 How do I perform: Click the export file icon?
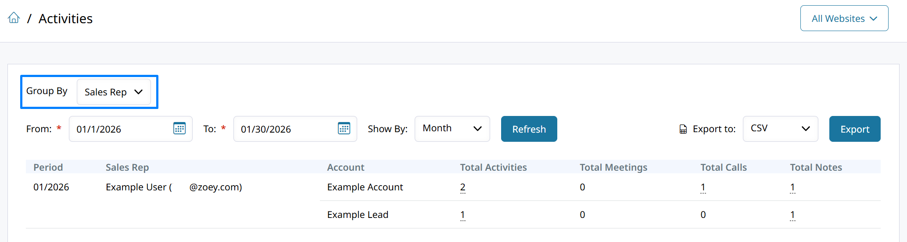[x=683, y=129]
